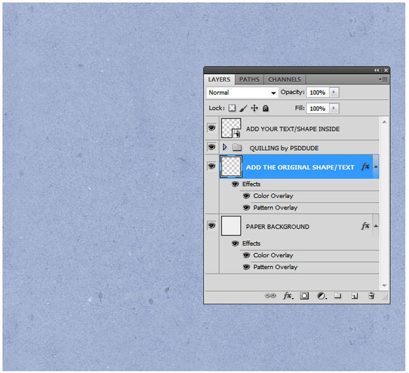The height and width of the screenshot is (373, 409).
Task: Switch to the CHANNELS tab
Action: click(284, 80)
